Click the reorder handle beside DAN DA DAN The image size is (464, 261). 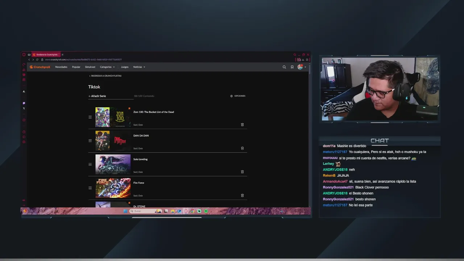(x=90, y=141)
